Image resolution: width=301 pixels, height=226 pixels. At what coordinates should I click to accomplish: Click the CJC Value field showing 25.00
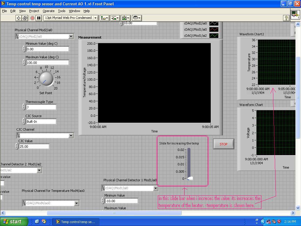click(x=34, y=147)
